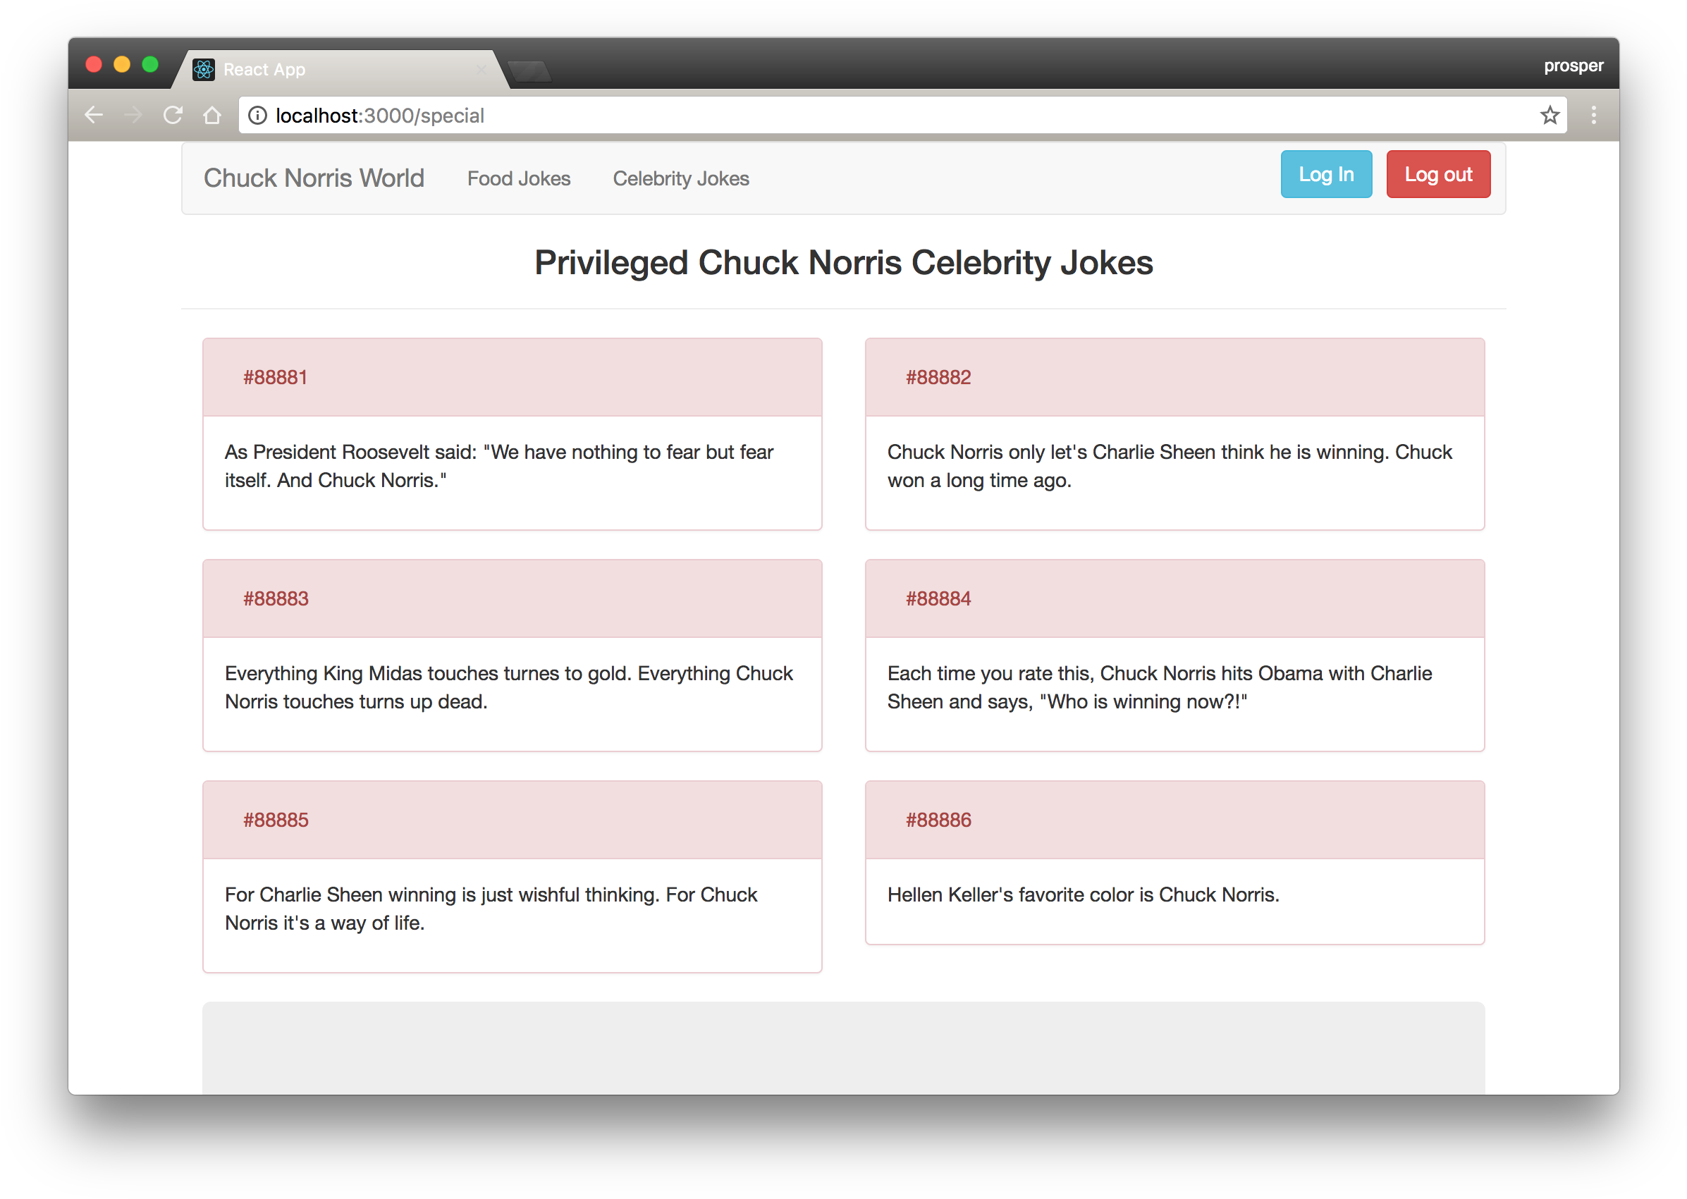Click joke card #88884 header
This screenshot has width=1687, height=1199.
click(x=938, y=598)
